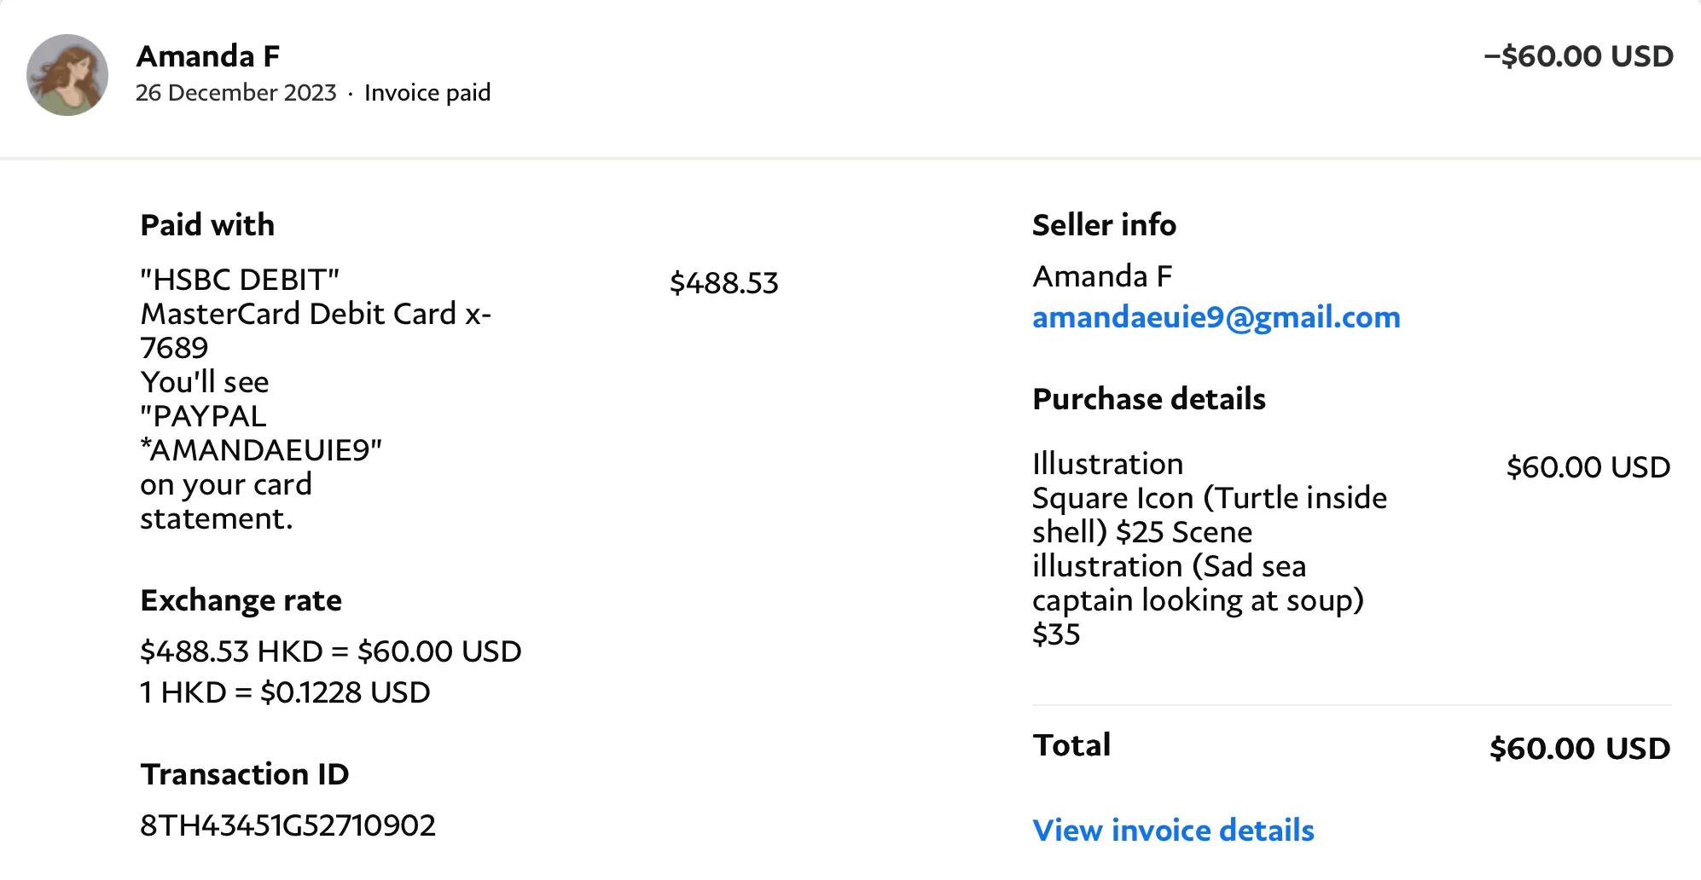Image resolution: width=1701 pixels, height=880 pixels.
Task: Click the -$60.00 USD header amount
Action: point(1578,56)
